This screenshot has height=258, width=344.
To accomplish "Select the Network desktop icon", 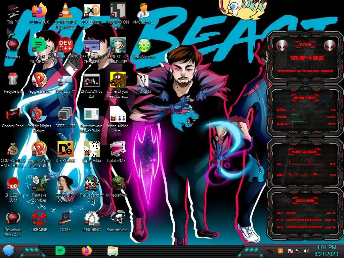I will coord(13,45).
